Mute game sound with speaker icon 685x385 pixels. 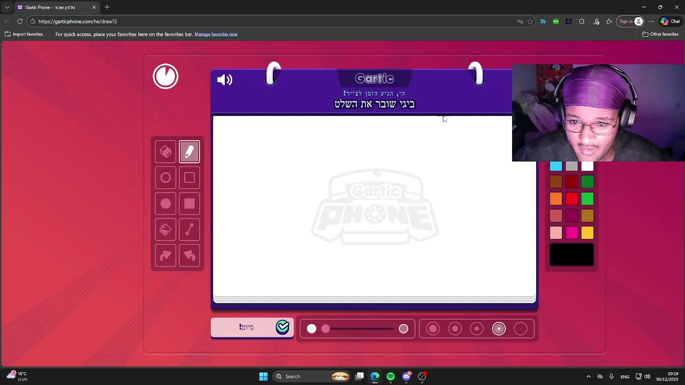[x=225, y=80]
